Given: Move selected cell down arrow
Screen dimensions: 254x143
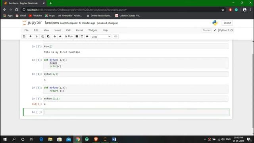Looking at the screenshot, I should point(60,37).
